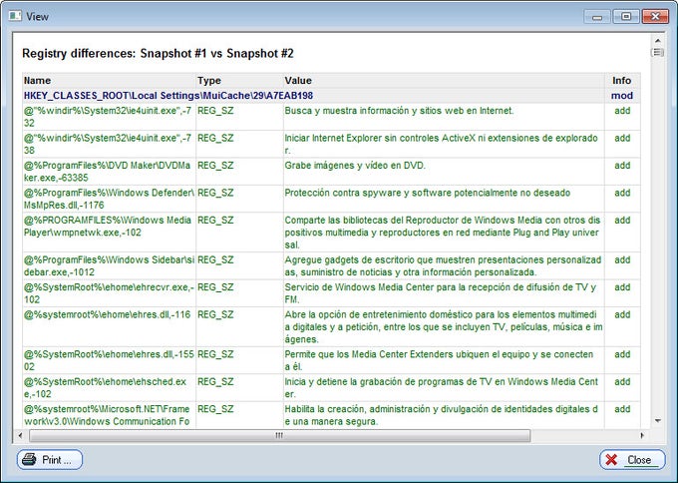Select the Microsoft.NET Framework v3.0 entry
The height and width of the screenshot is (483, 678).
coord(107,415)
